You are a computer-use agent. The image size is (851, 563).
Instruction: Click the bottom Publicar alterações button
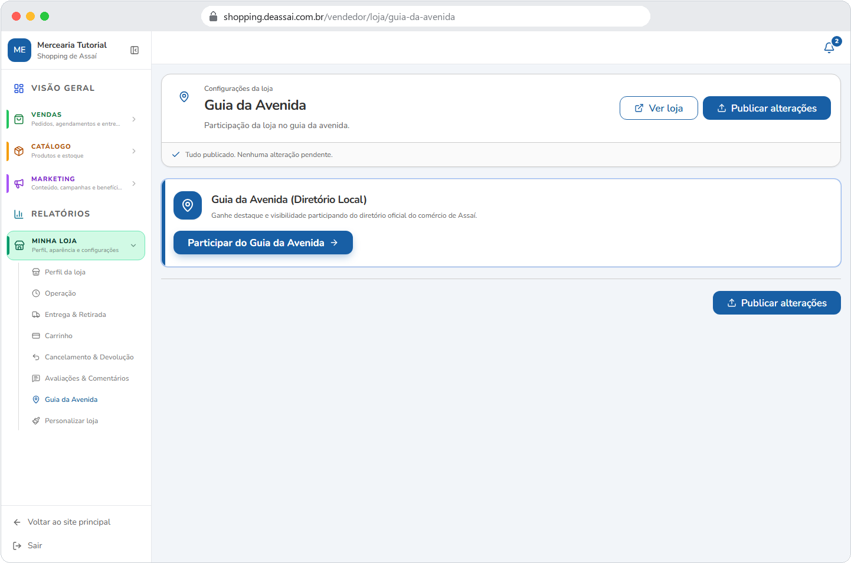(777, 303)
